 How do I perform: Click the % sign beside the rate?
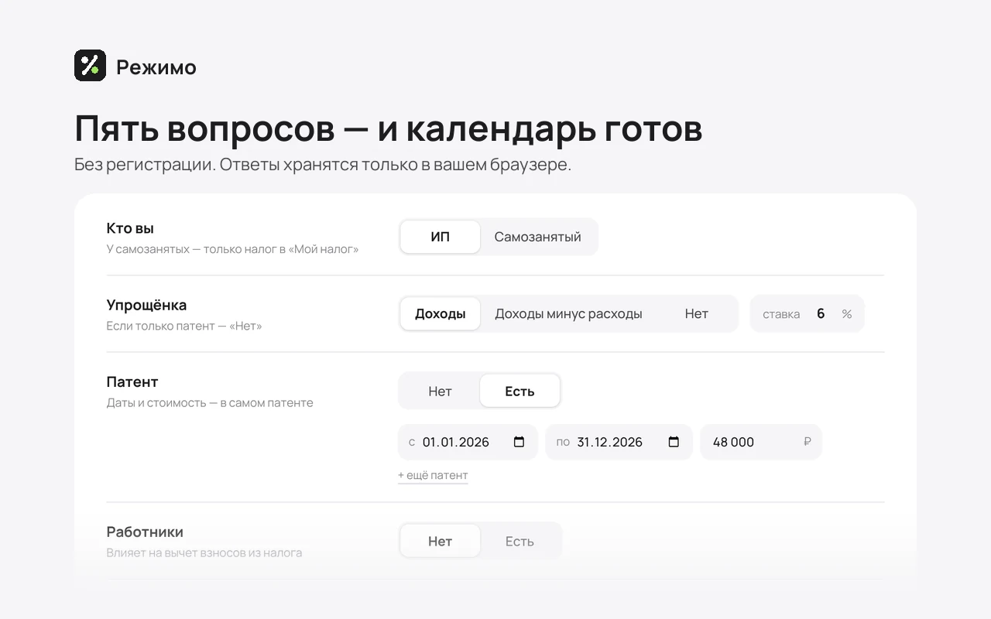tap(847, 314)
